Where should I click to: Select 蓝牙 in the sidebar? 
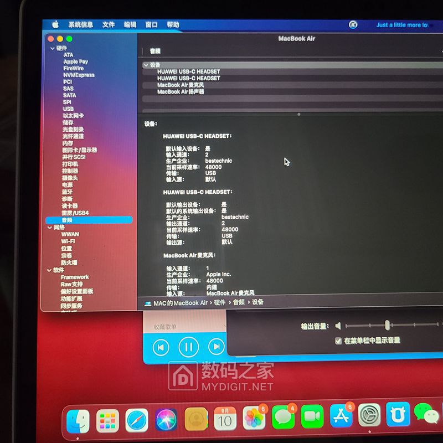(x=67, y=192)
